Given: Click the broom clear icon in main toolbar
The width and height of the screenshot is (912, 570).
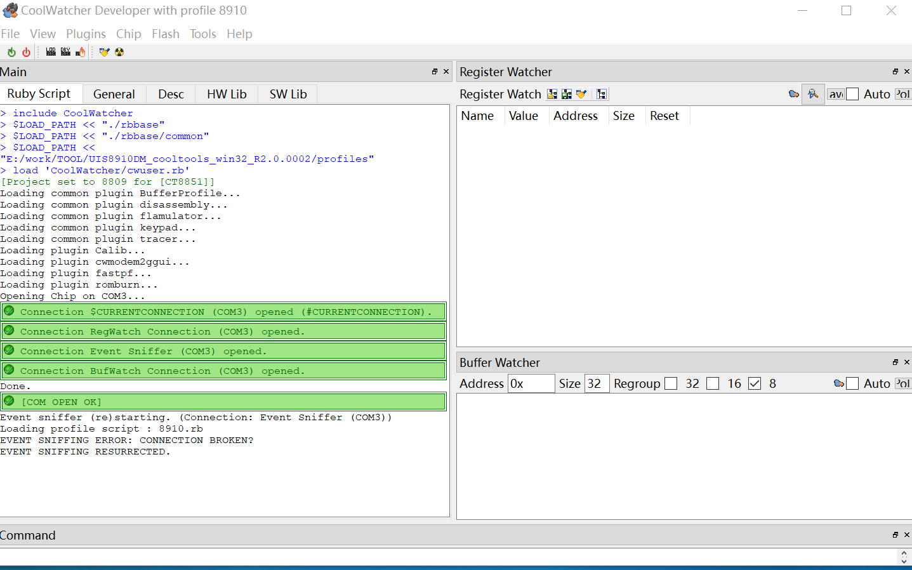Looking at the screenshot, I should tap(104, 52).
